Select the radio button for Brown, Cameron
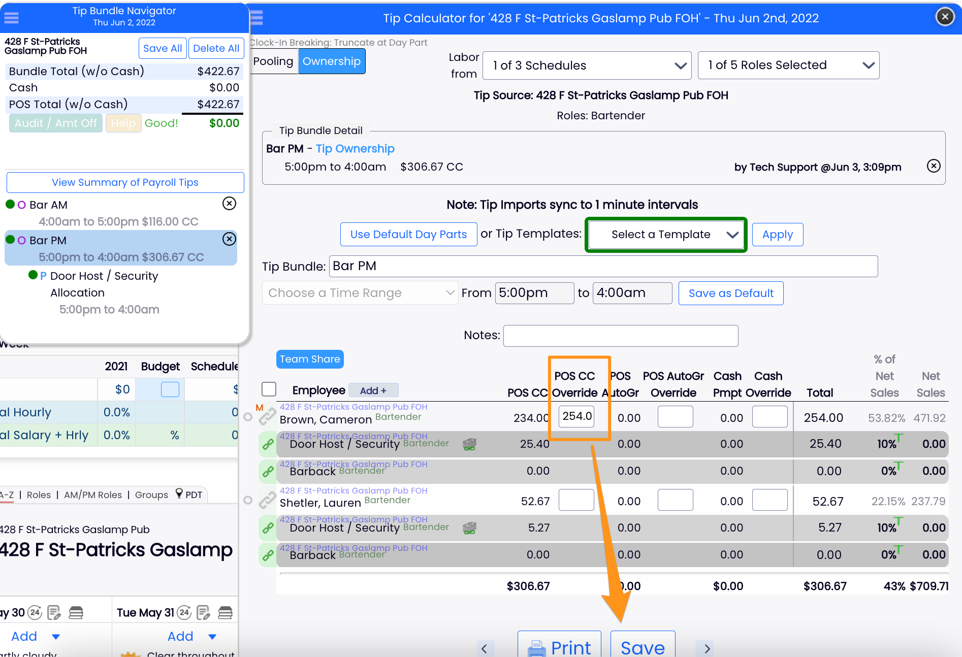Screen dimensions: 962x657 [x=248, y=417]
